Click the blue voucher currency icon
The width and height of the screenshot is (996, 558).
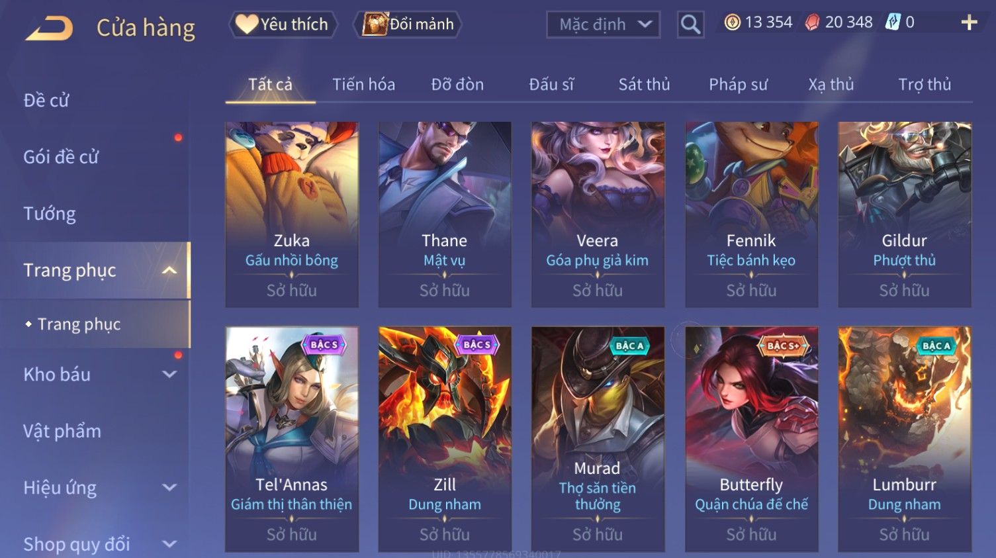(x=893, y=23)
